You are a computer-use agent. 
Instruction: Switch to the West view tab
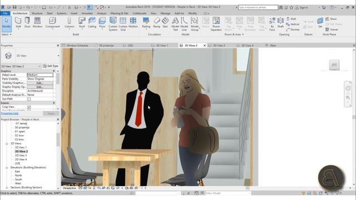click(270, 46)
